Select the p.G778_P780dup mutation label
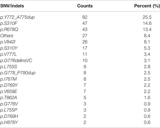This screenshot has width=160, height=128. tap(18, 73)
